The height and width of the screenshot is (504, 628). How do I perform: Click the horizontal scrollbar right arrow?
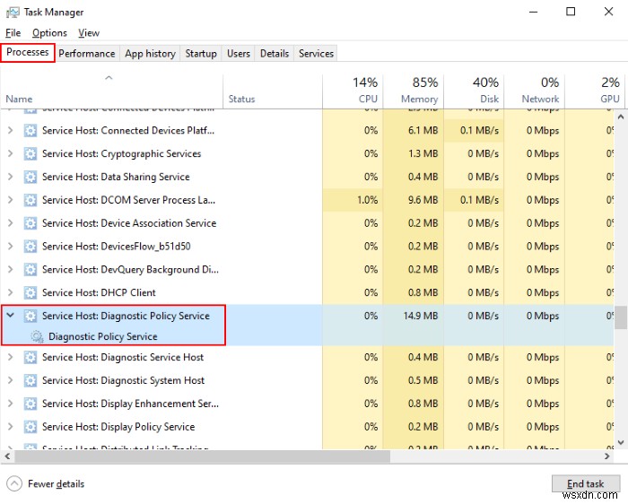click(607, 456)
